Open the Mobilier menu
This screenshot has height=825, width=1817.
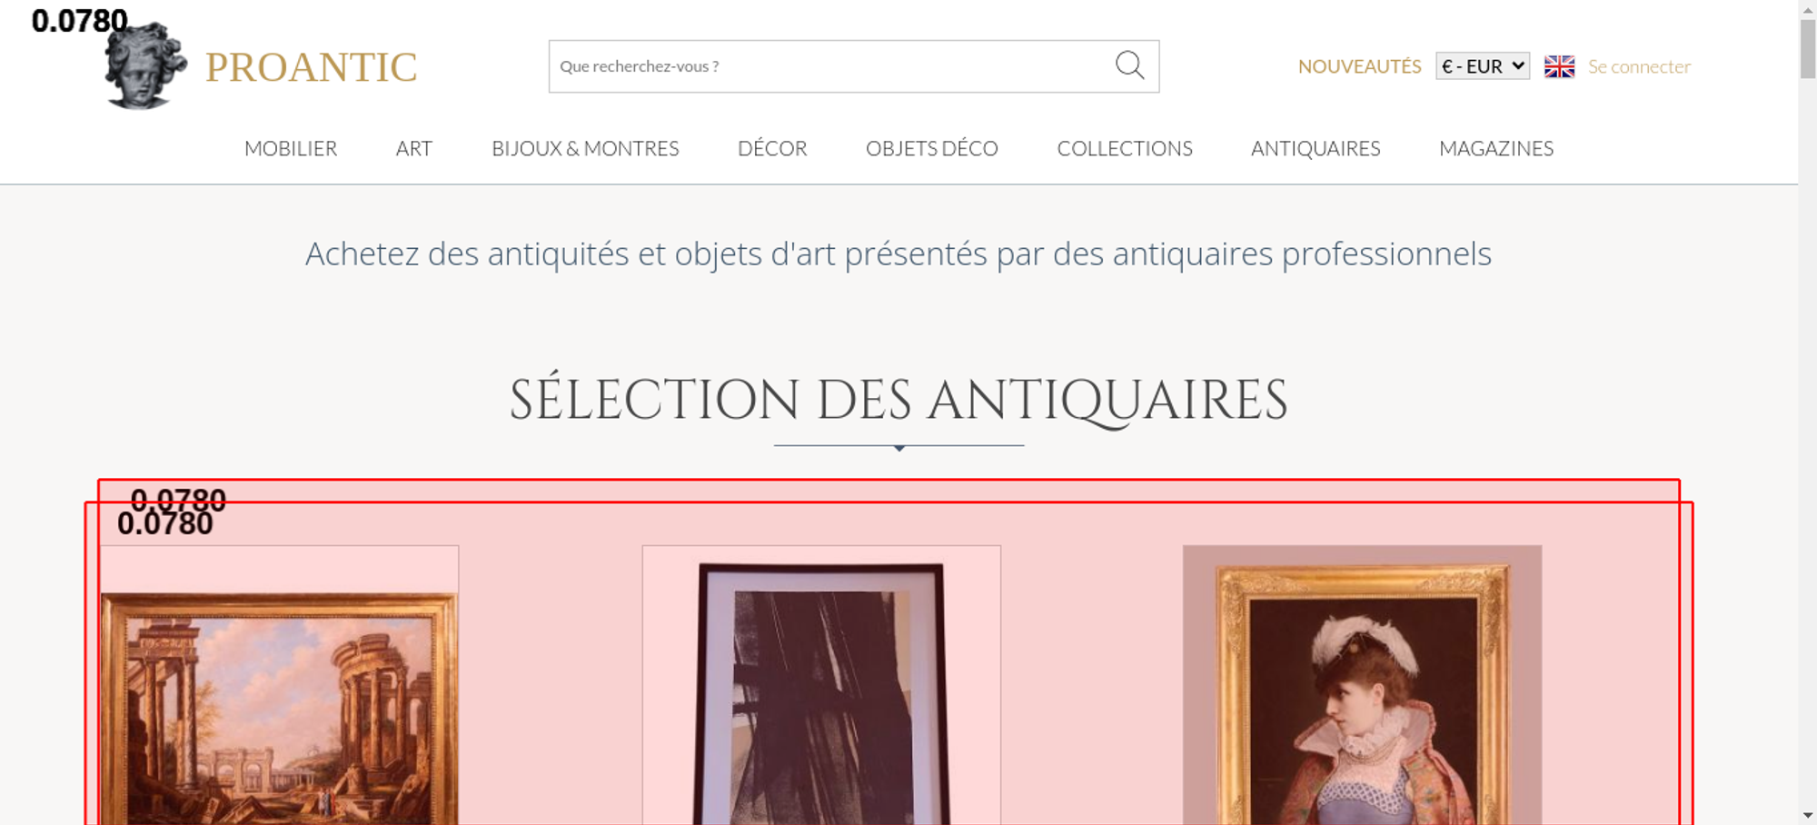pyautogui.click(x=291, y=148)
